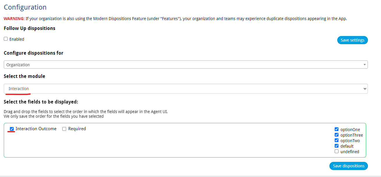The width and height of the screenshot is (381, 177).
Task: Click the Save settings button
Action: click(x=352, y=40)
